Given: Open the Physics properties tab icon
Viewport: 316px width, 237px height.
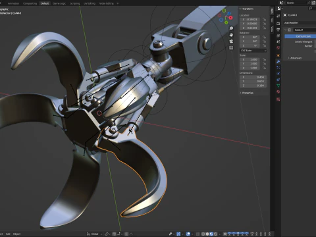Looking at the screenshot, I should (x=278, y=74).
